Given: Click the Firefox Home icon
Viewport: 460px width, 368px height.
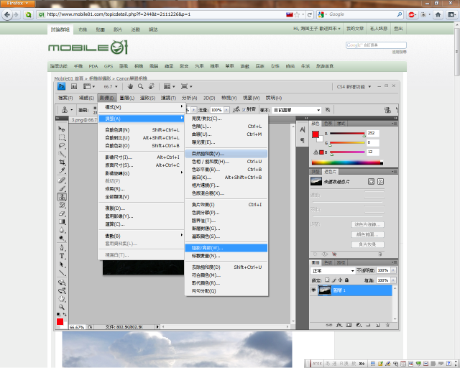Looking at the screenshot, I should click(x=438, y=14).
